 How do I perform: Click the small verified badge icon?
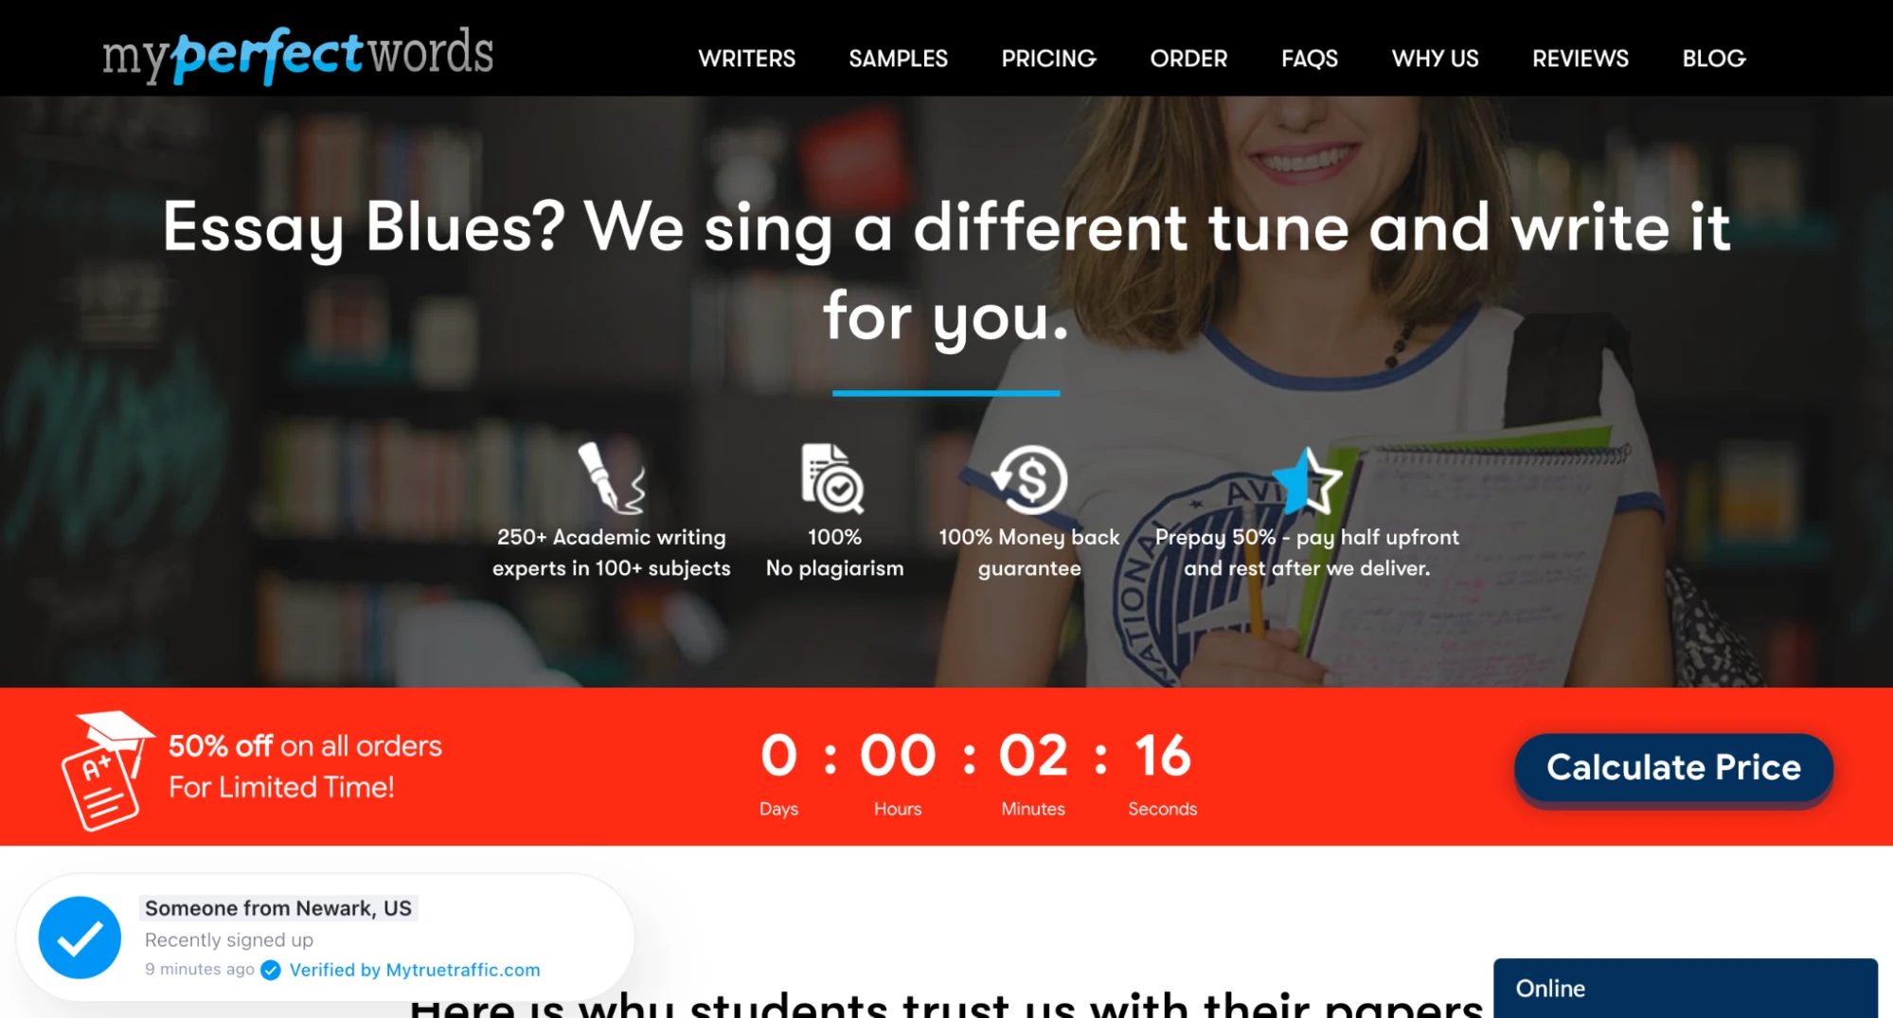click(x=271, y=970)
